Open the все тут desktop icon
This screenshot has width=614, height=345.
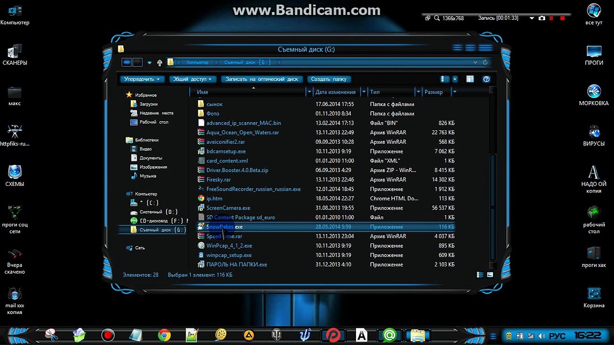(x=594, y=15)
